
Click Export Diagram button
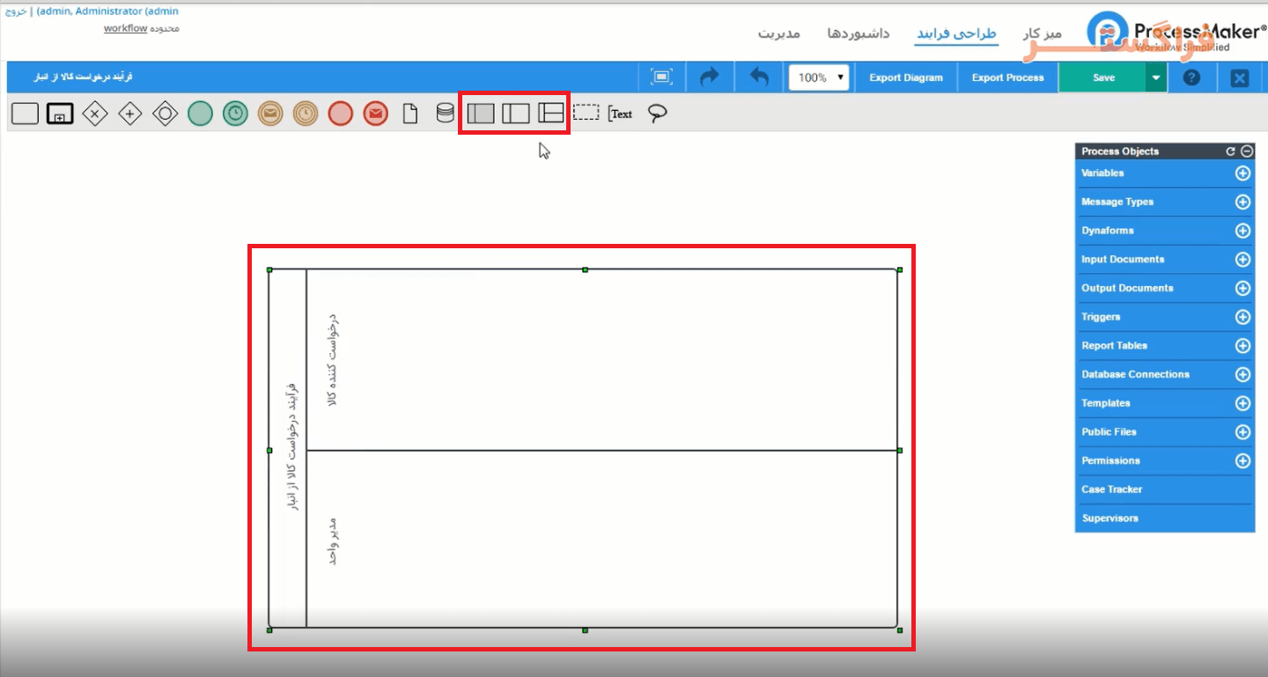pyautogui.click(x=906, y=77)
